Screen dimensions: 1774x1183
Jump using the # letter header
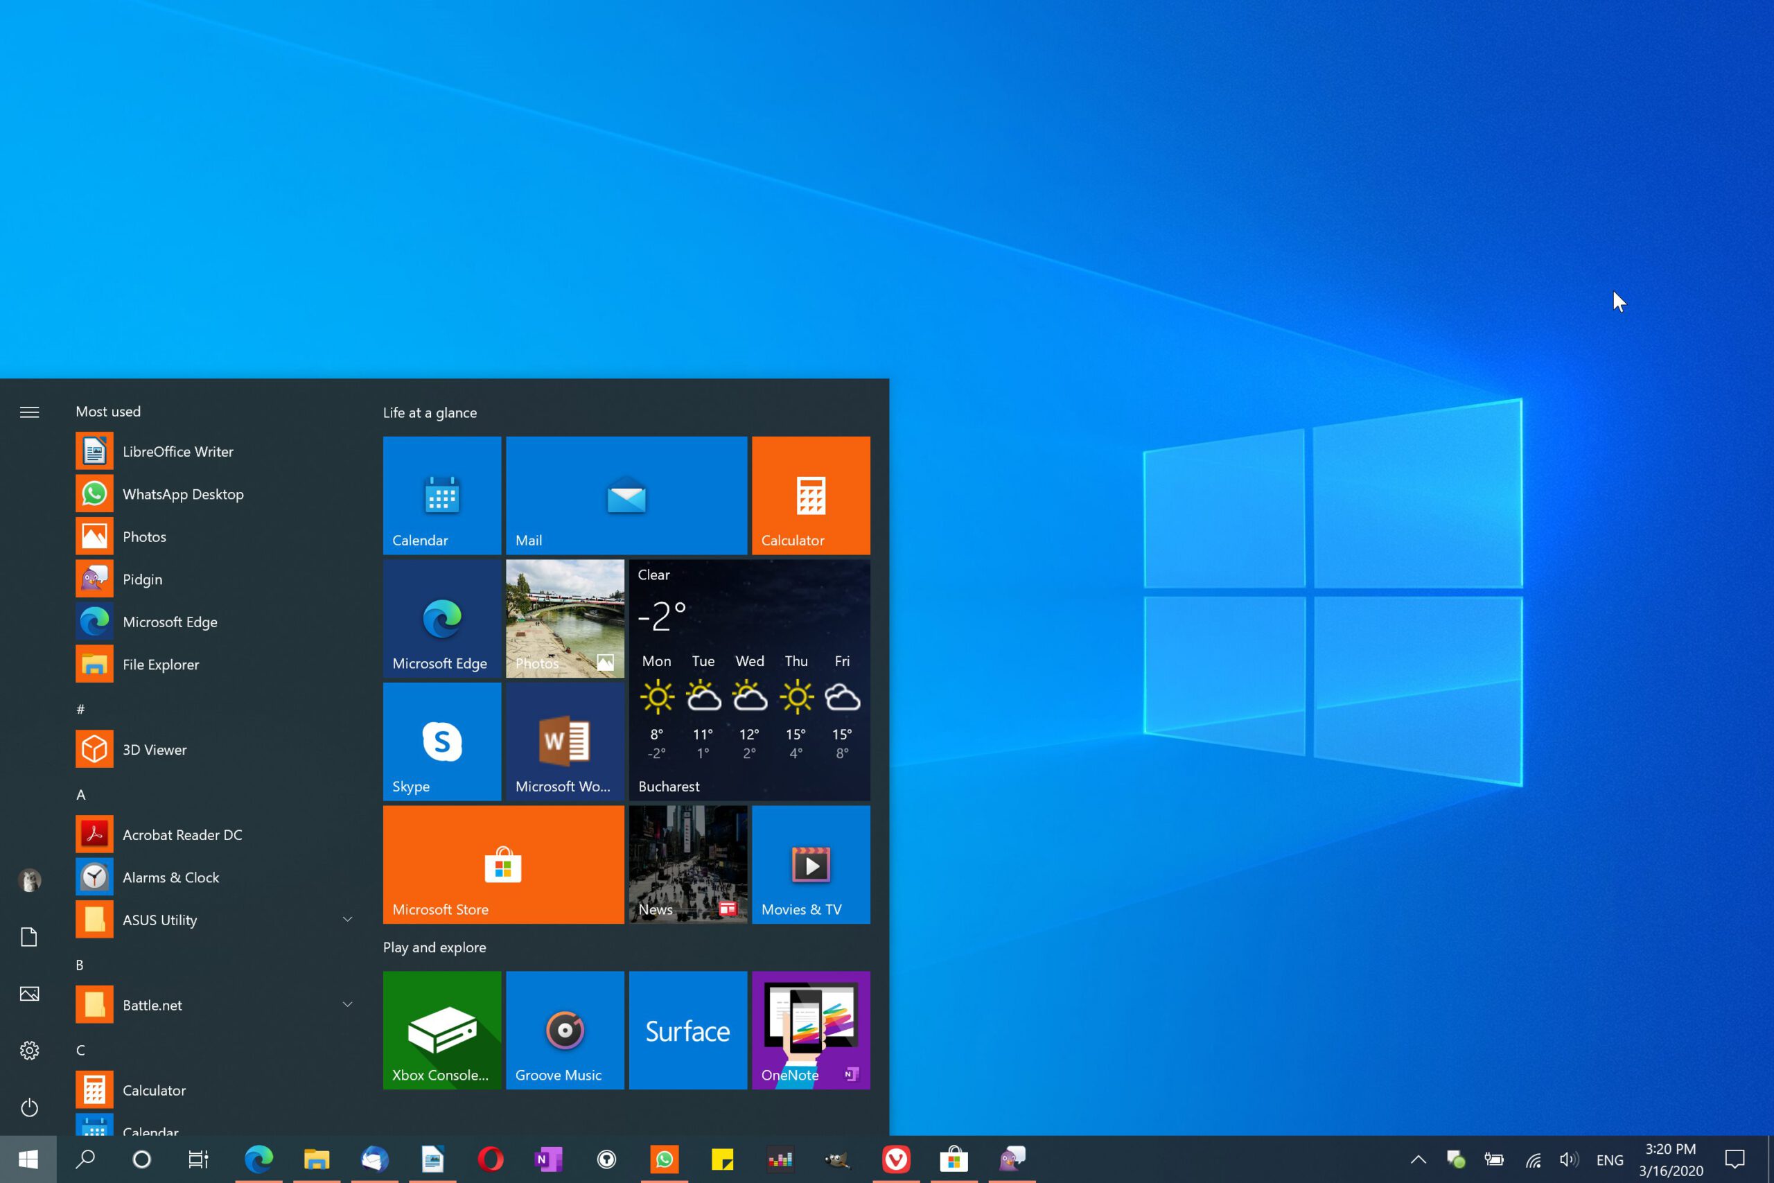pyautogui.click(x=80, y=709)
